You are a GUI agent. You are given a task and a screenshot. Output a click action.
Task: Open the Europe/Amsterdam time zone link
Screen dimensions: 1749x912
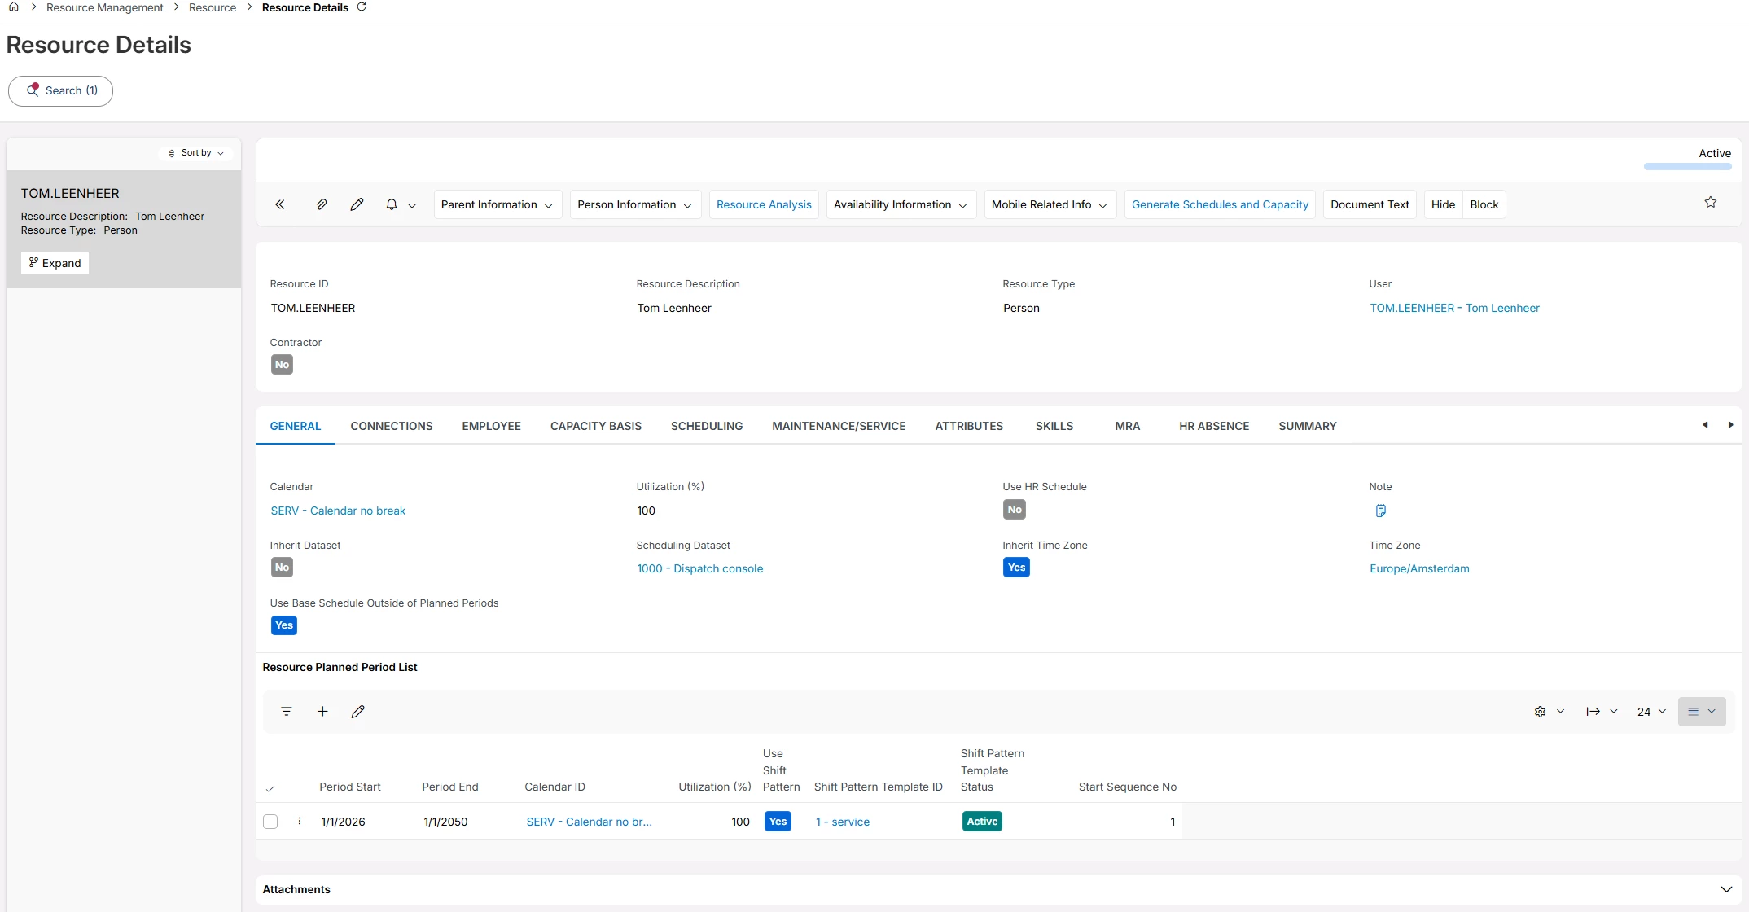point(1418,568)
